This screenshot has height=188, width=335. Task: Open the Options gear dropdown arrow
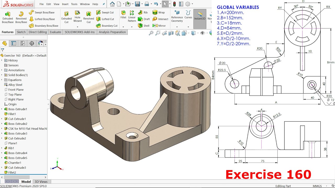pyautogui.click(x=192, y=4)
